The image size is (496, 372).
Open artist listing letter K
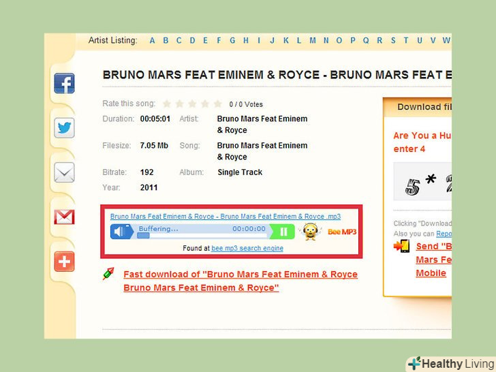pyautogui.click(x=286, y=40)
